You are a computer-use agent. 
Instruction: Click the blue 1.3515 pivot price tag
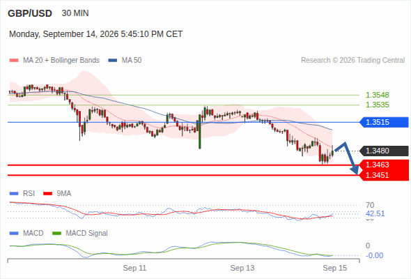point(385,122)
